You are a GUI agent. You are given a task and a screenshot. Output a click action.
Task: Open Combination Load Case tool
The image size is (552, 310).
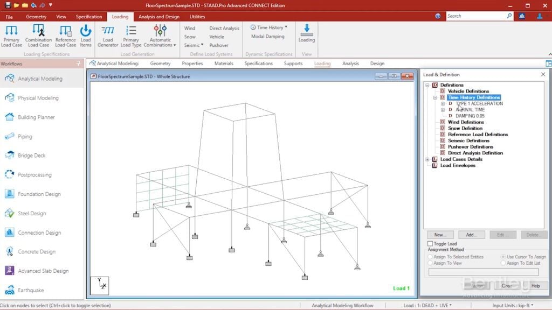(38, 36)
